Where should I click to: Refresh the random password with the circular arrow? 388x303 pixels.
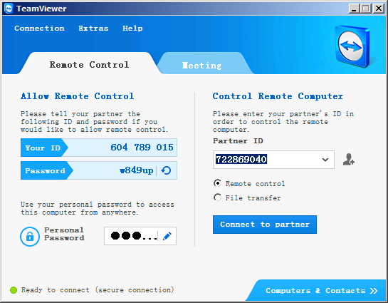click(166, 170)
